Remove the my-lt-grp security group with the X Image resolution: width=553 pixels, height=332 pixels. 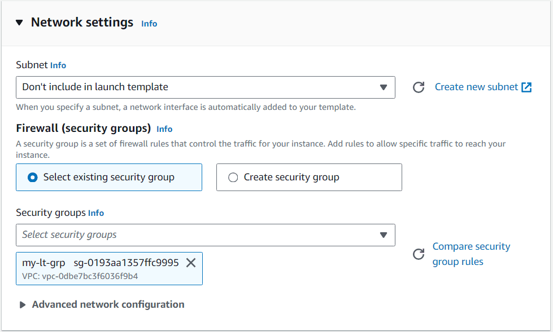pos(190,262)
